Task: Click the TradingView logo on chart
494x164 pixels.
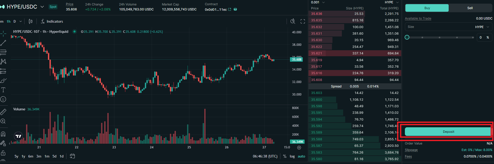Action: (18, 136)
